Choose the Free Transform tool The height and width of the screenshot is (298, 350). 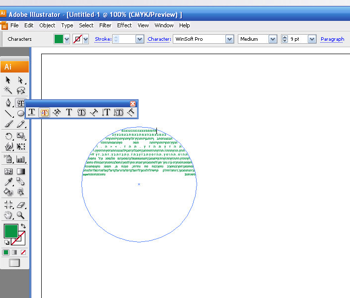21,147
